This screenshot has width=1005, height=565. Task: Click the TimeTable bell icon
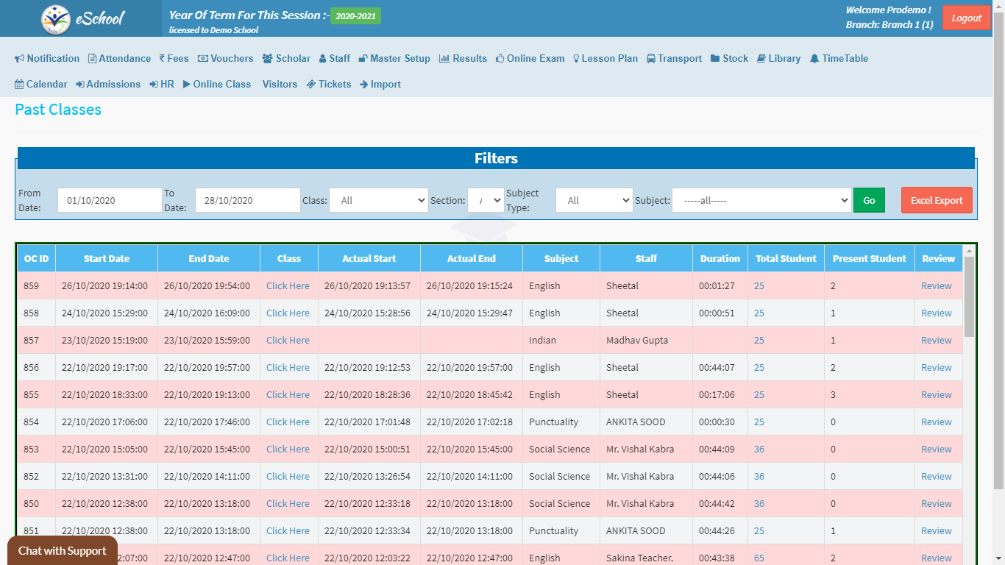(x=814, y=59)
